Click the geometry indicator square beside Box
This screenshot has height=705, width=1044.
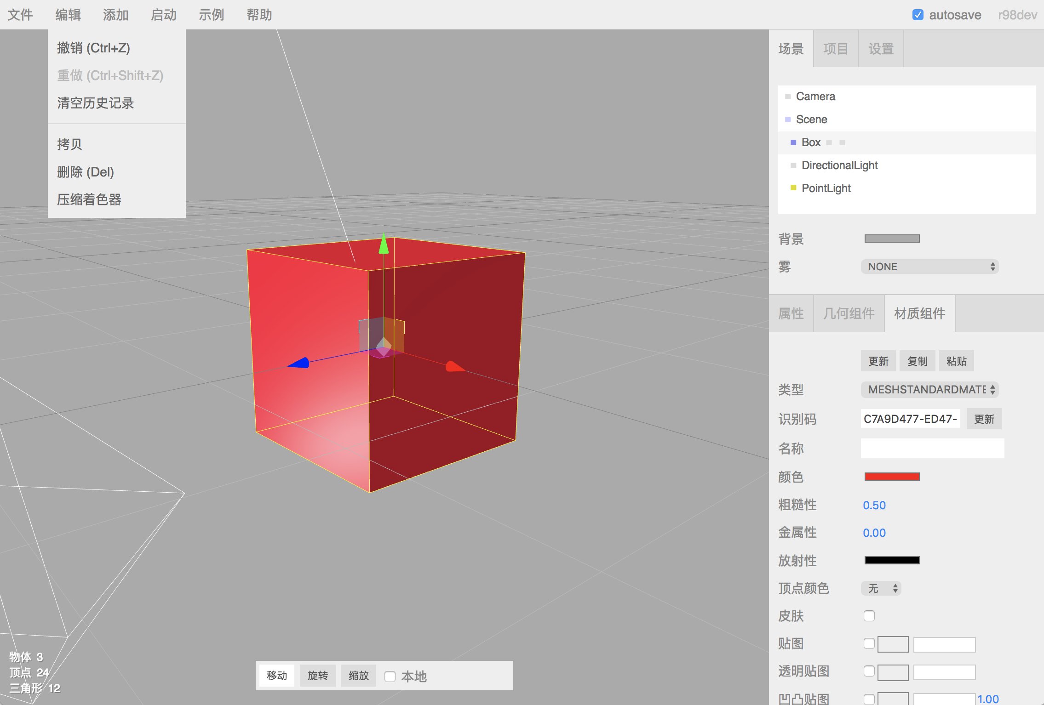[x=829, y=142]
